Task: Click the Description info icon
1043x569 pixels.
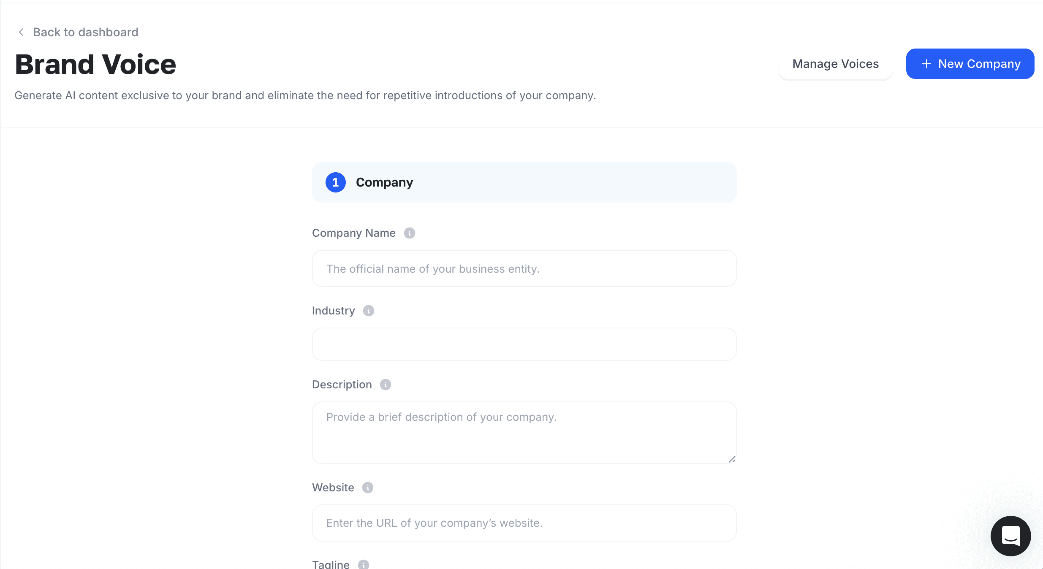Action: click(385, 385)
